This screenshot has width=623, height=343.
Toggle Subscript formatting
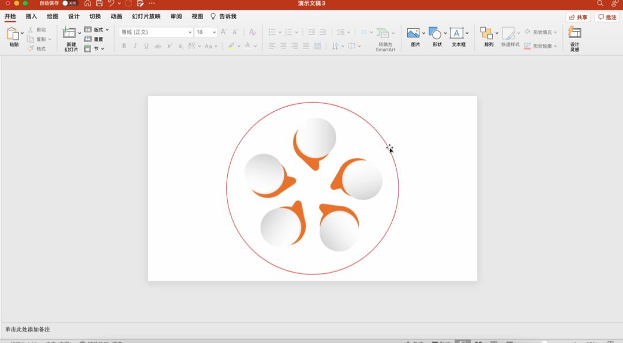point(181,46)
